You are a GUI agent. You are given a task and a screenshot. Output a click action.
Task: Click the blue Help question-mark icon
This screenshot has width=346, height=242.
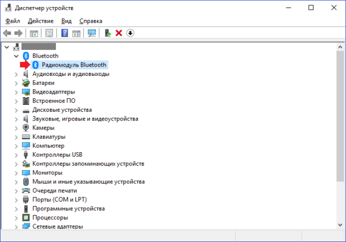(x=65, y=33)
